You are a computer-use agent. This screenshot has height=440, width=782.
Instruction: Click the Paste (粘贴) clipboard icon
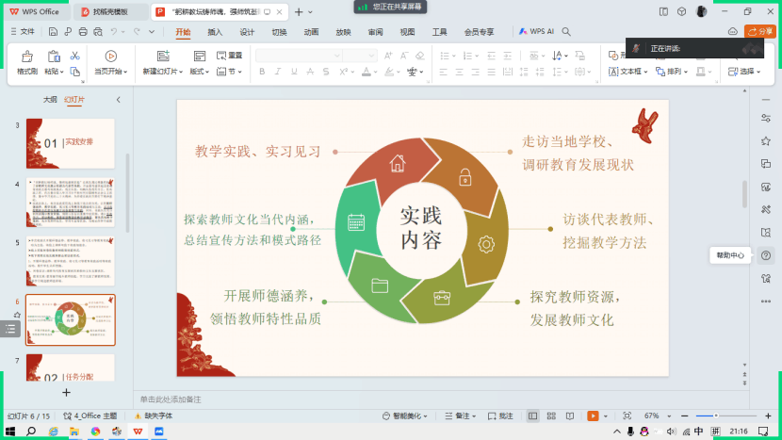(54, 57)
